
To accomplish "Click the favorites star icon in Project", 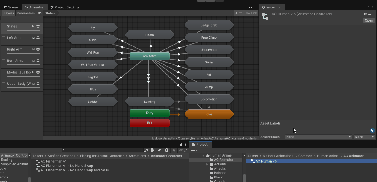I will pos(174,150).
